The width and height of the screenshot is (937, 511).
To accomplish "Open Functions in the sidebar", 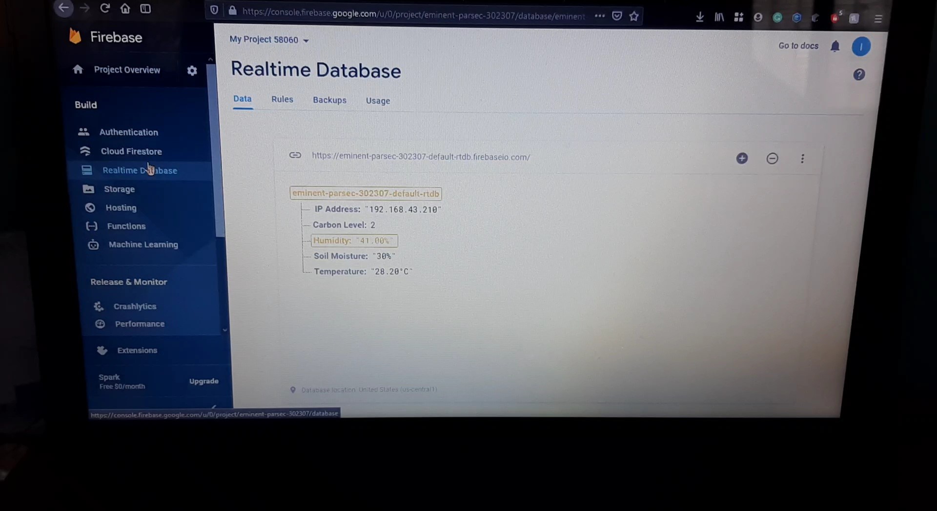I will 126,226.
